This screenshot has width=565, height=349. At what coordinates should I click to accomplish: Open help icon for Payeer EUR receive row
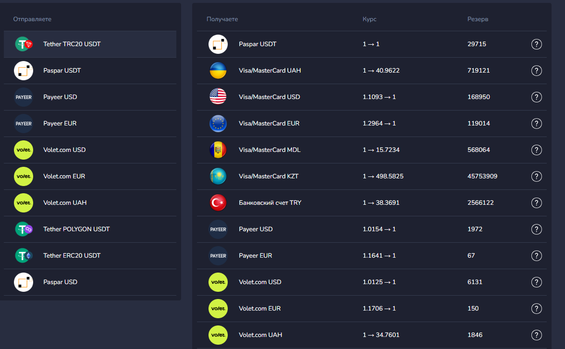pyautogui.click(x=537, y=256)
